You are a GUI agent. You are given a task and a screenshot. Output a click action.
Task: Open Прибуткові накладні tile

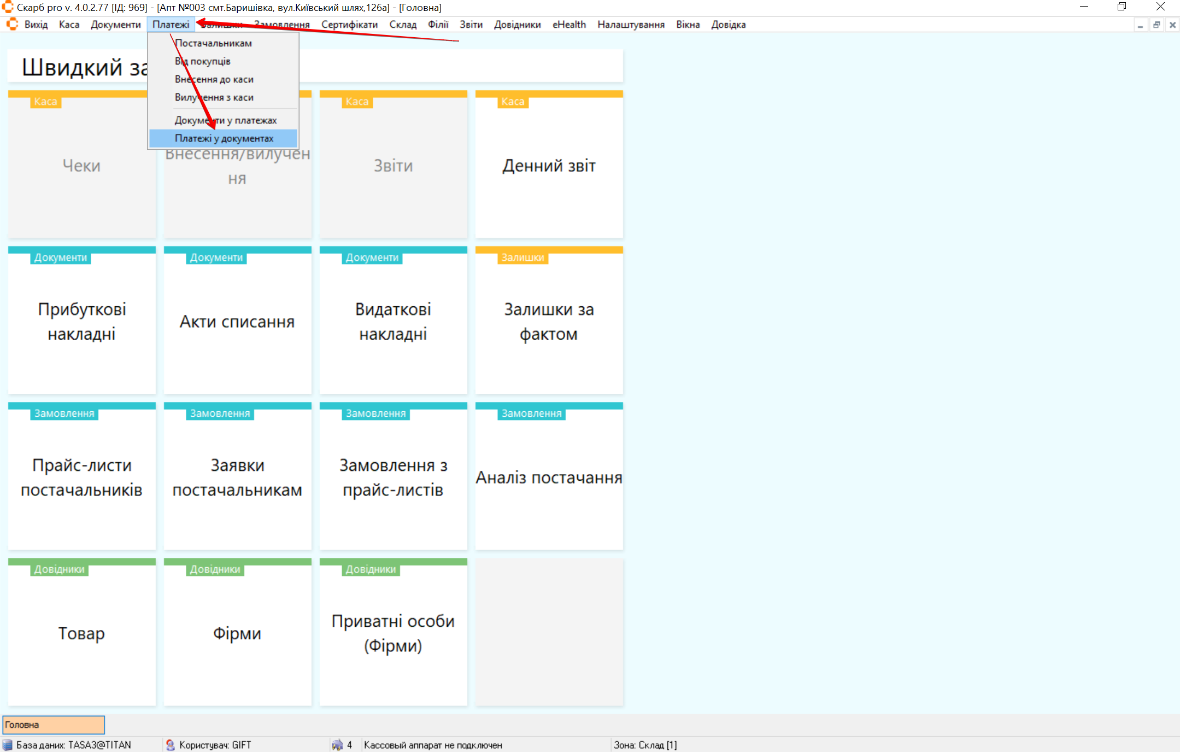click(82, 321)
